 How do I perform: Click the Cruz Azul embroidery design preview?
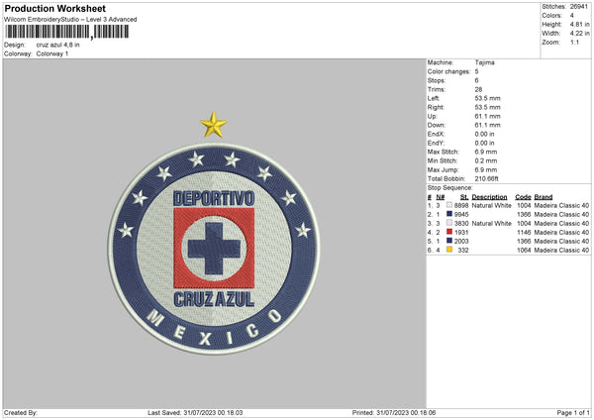pyautogui.click(x=214, y=234)
